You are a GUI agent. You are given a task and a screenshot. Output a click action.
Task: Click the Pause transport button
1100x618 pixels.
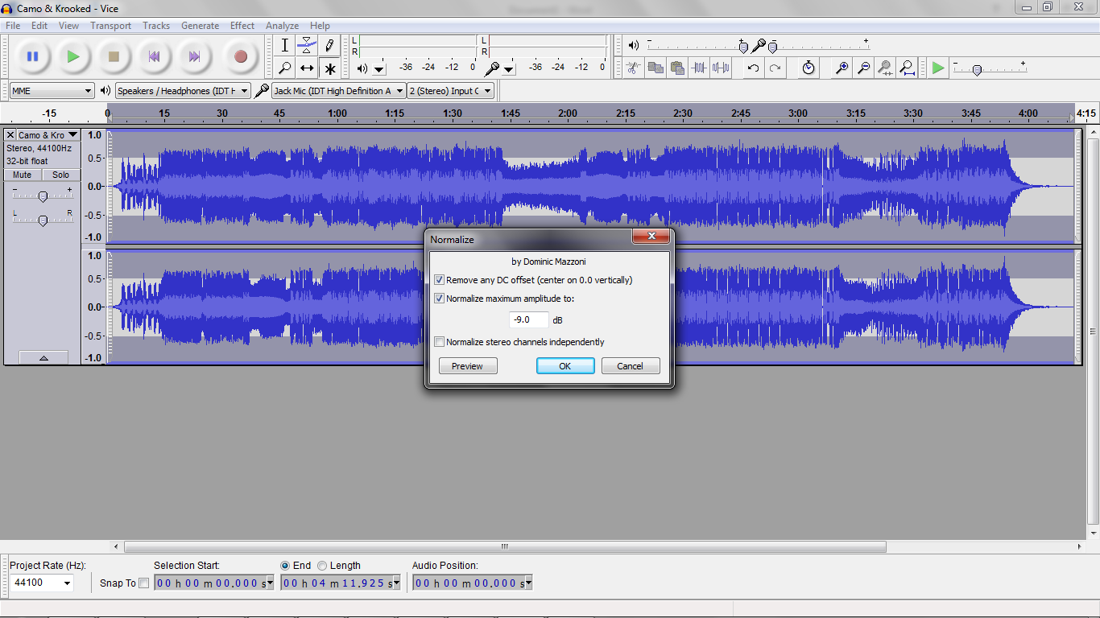(33, 56)
